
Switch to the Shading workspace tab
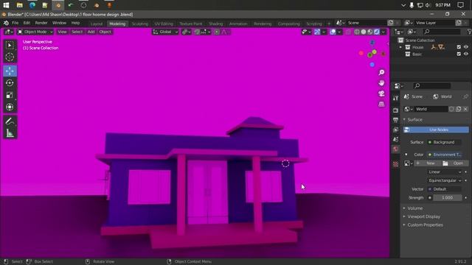click(216, 24)
